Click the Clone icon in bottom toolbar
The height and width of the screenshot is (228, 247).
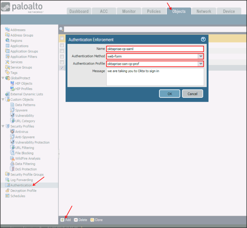tap(92, 220)
